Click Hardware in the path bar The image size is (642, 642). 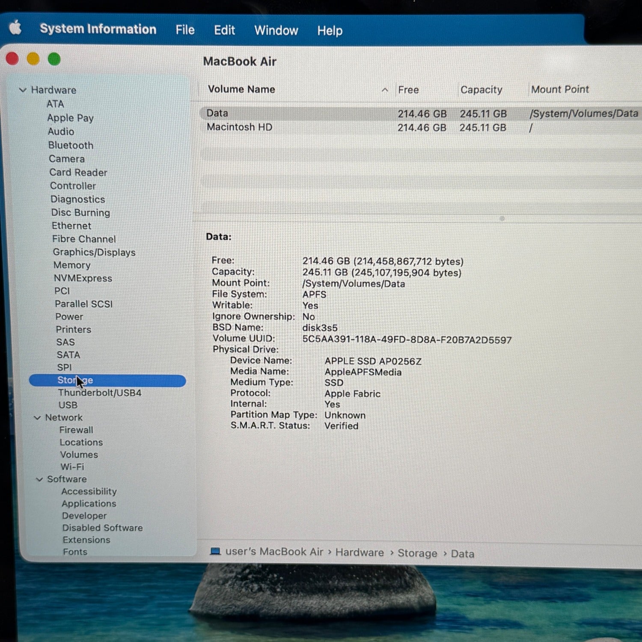click(x=360, y=553)
